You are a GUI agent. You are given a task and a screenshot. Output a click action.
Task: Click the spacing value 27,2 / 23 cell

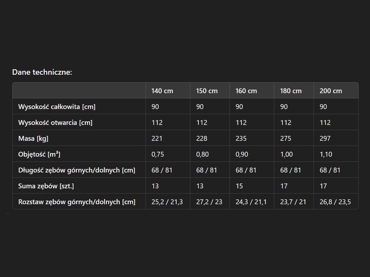point(210,202)
